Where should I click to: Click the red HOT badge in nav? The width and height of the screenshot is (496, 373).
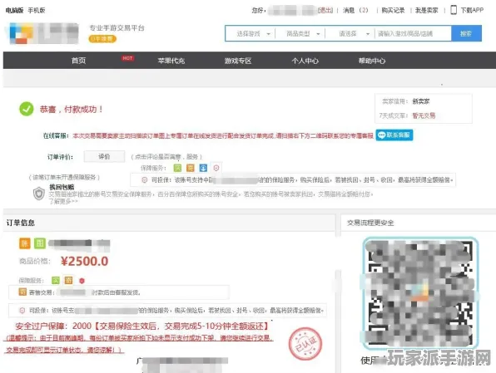click(127, 58)
